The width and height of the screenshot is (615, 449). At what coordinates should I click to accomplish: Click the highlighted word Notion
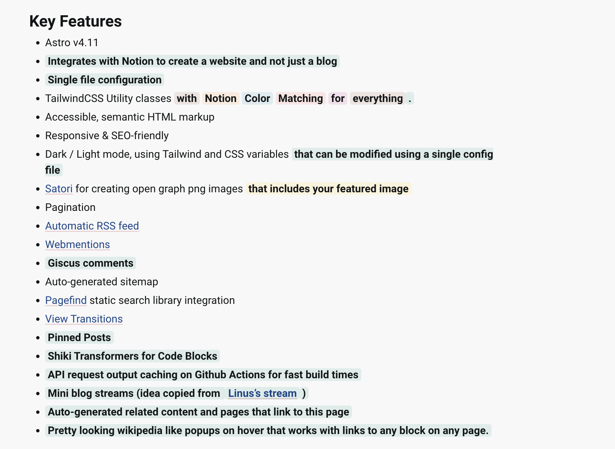coord(221,98)
